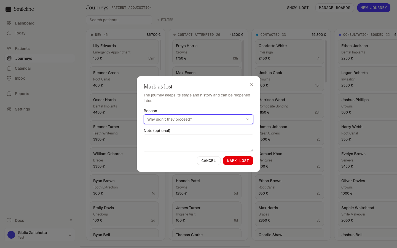The width and height of the screenshot is (397, 248).
Task: Open Reports in the sidebar
Action: pos(40,94)
